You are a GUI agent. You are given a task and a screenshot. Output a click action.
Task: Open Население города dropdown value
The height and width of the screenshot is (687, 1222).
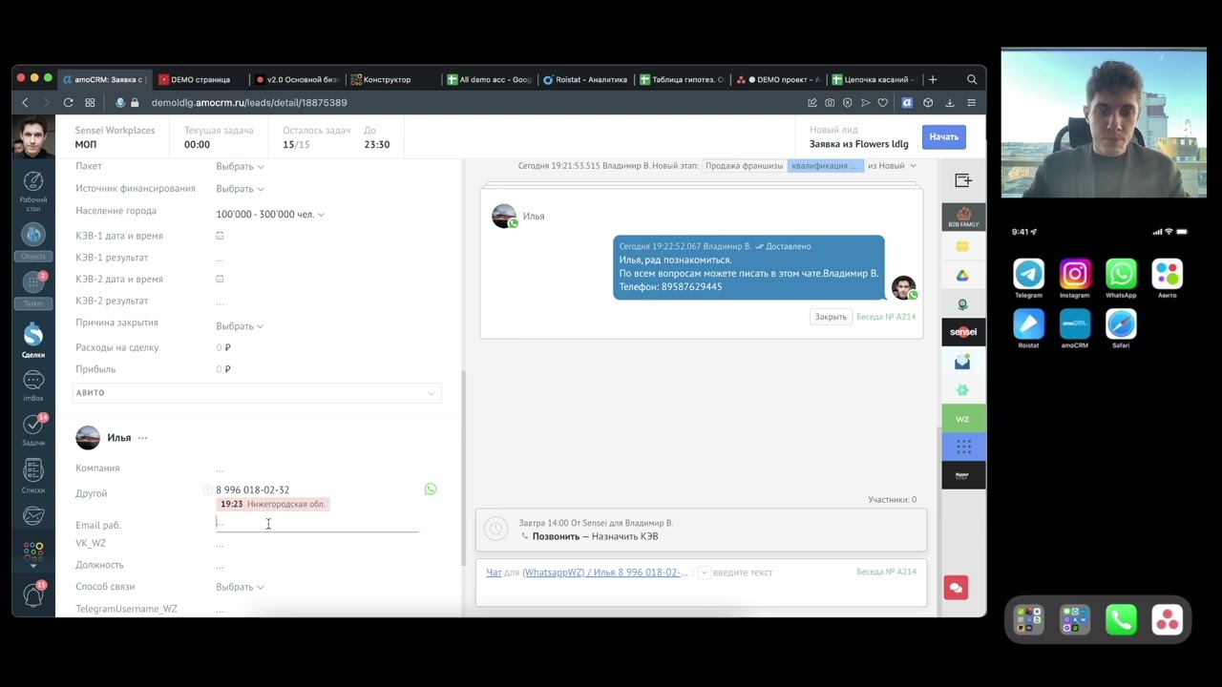(x=270, y=215)
